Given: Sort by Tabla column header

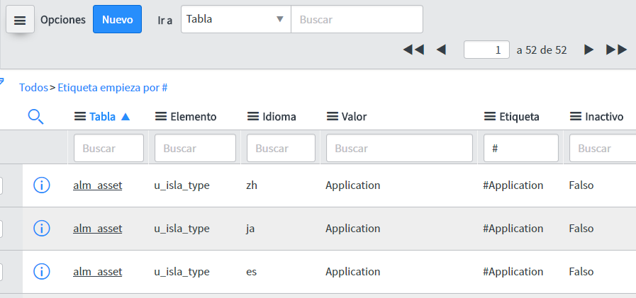Looking at the screenshot, I should (103, 117).
